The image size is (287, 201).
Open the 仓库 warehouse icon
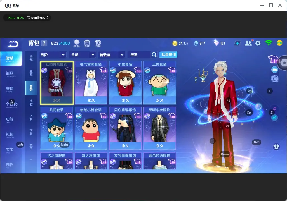point(87,44)
